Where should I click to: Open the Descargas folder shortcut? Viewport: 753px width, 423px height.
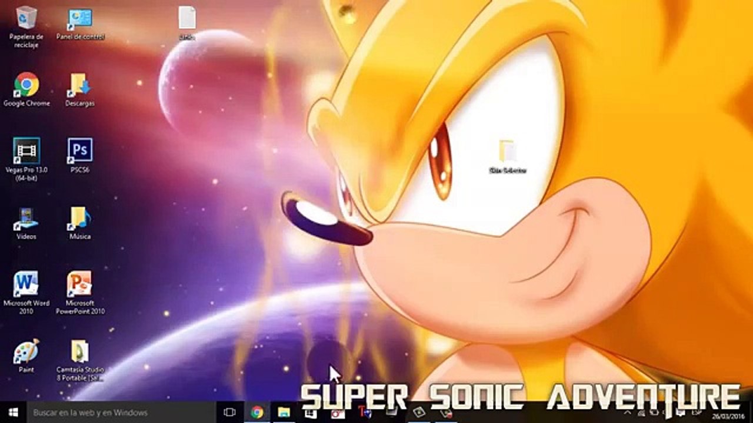(x=80, y=89)
